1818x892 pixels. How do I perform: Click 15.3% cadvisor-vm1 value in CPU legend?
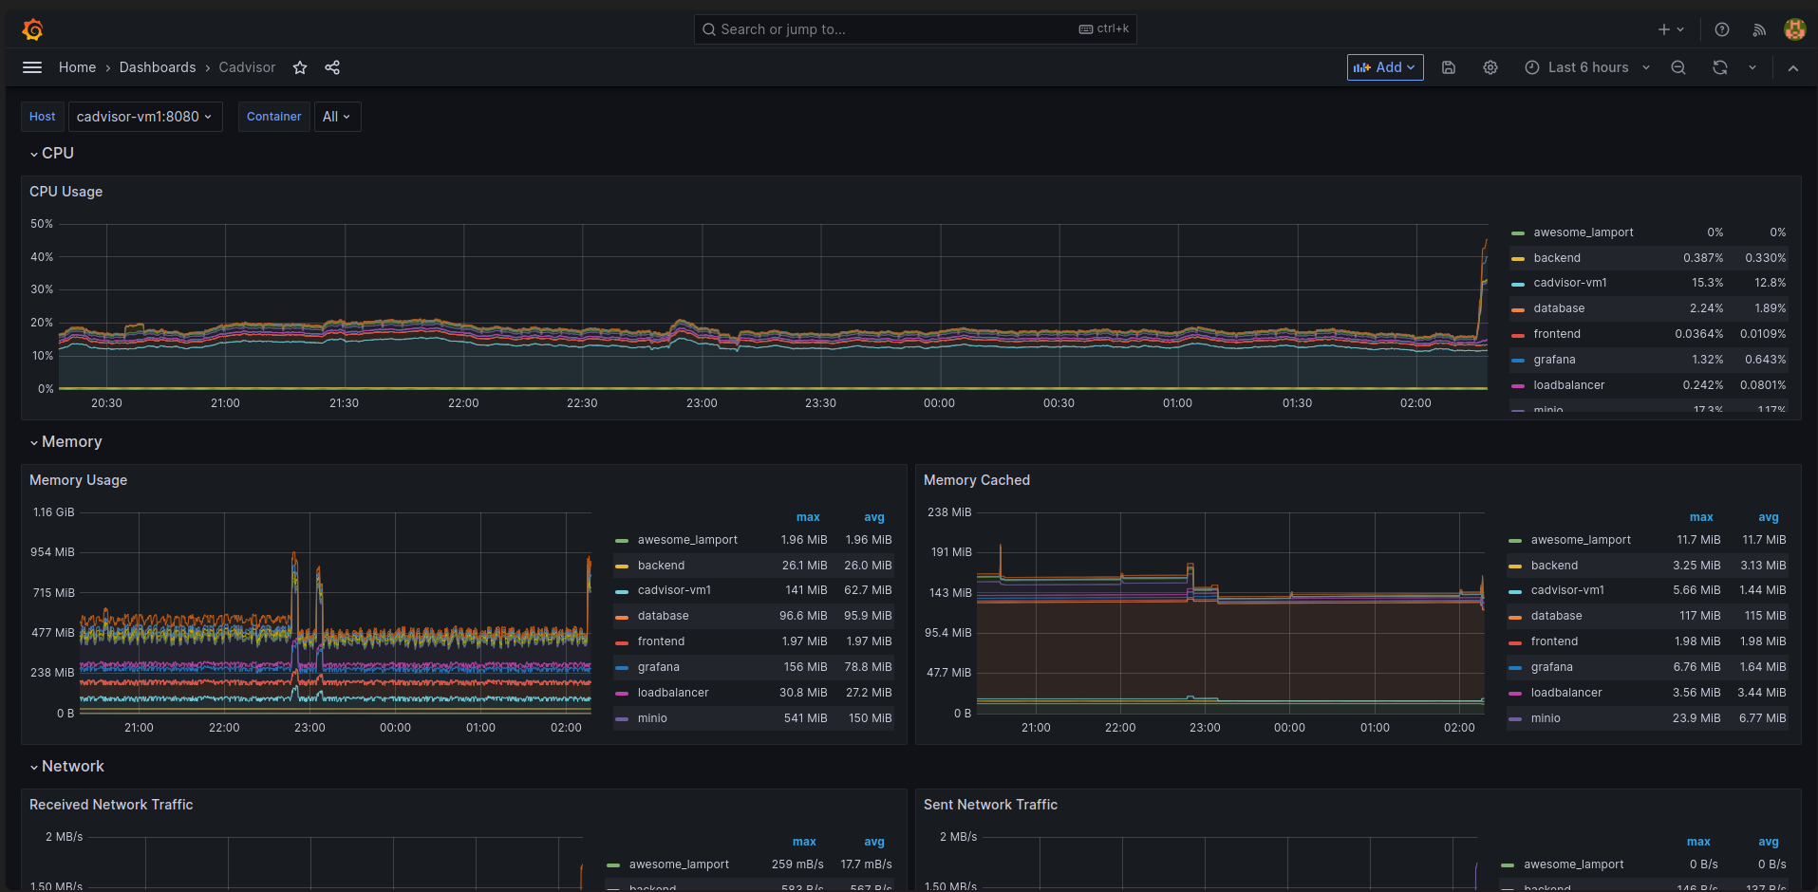click(1707, 283)
